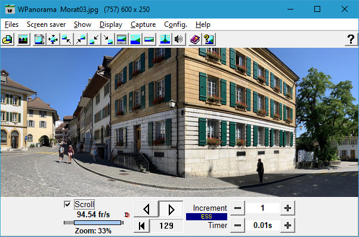Move window to top-left corner icon
Screen dimensions: 359x237
[67, 39]
